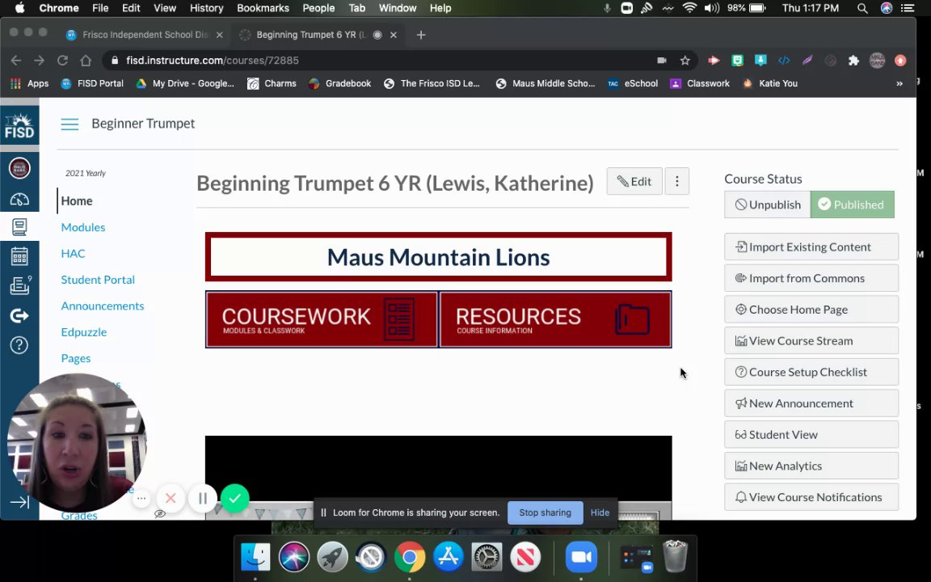Click the Edit home page button
The width and height of the screenshot is (931, 582).
(x=634, y=181)
